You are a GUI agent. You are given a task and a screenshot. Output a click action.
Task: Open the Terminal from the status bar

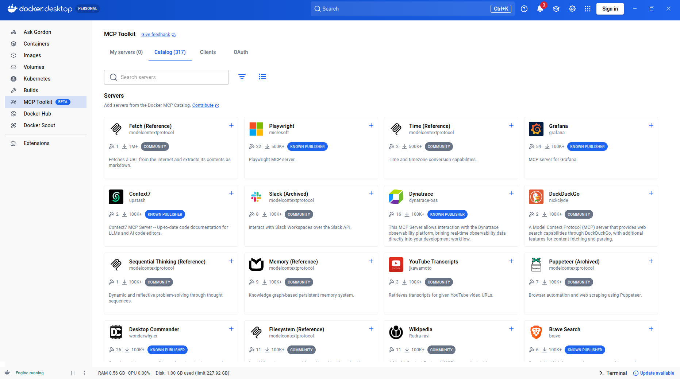613,373
